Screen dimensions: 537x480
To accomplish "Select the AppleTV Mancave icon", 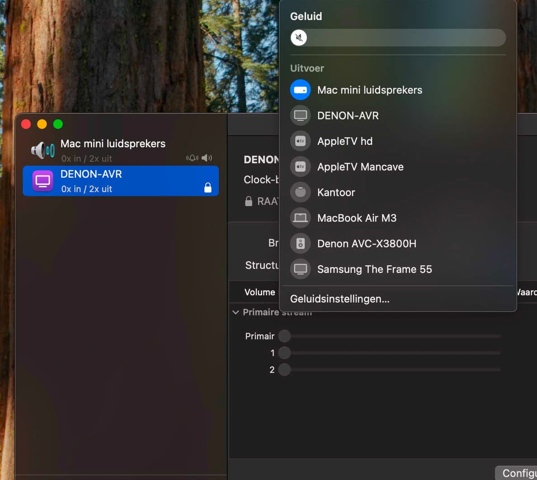I will pos(300,167).
